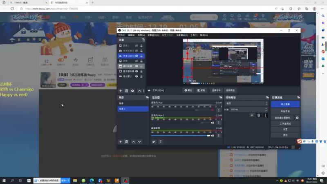
Task: Add a new source with the plus icon below the 来源 list
Action: pyautogui.click(x=121, y=91)
